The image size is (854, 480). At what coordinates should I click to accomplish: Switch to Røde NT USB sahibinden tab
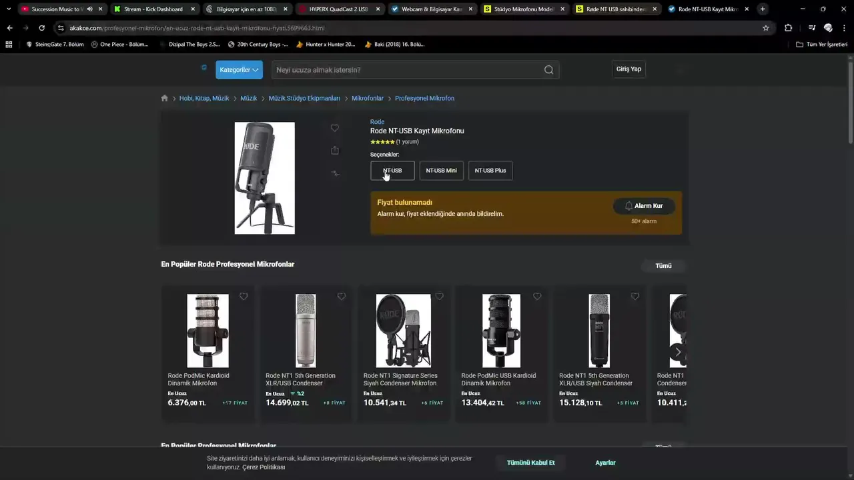tap(616, 9)
